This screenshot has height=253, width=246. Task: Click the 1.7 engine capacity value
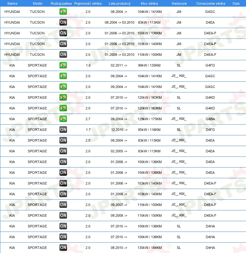[x=88, y=130]
